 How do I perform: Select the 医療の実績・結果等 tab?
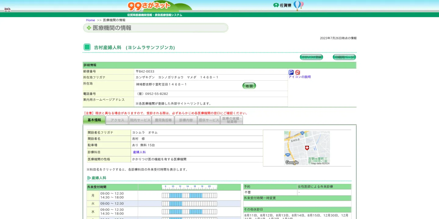tap(232, 120)
